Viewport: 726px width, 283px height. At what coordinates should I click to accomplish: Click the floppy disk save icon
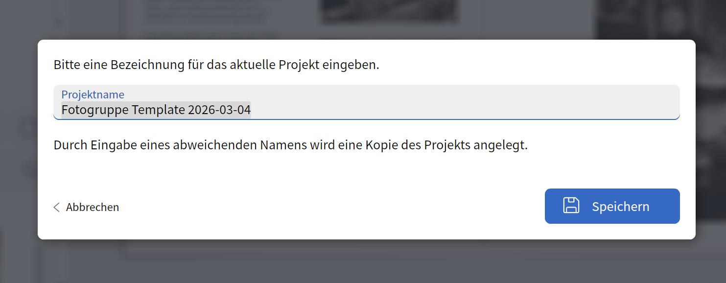[x=571, y=206]
